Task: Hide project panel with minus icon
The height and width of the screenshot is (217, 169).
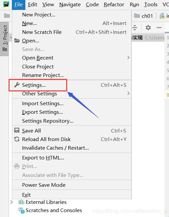Action: click(x=159, y=28)
